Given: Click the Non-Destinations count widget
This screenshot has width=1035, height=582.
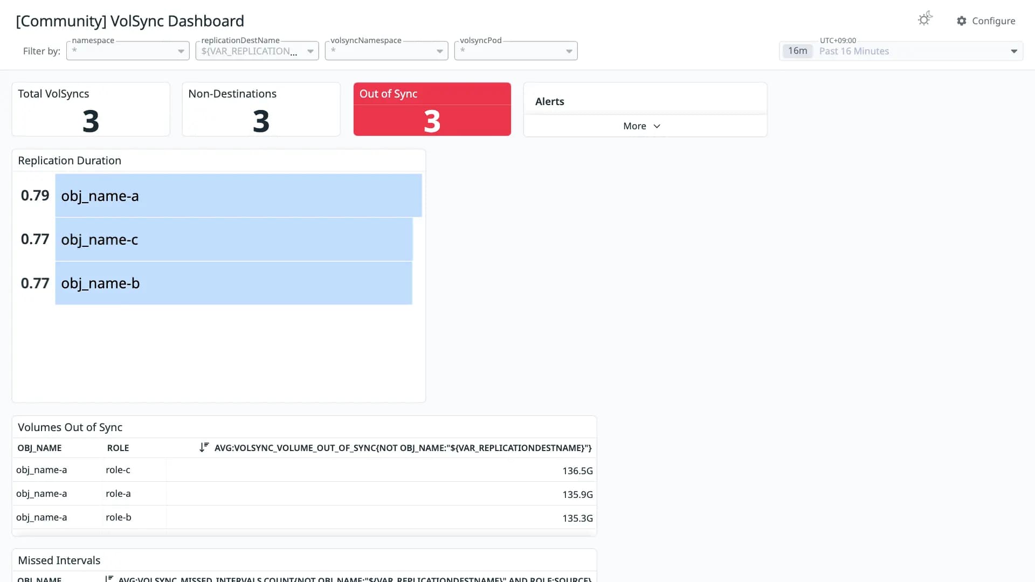Looking at the screenshot, I should point(261,109).
